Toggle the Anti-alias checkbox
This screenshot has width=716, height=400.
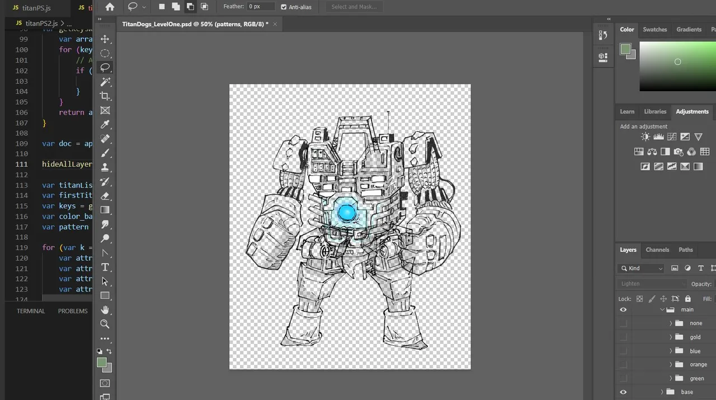point(284,7)
